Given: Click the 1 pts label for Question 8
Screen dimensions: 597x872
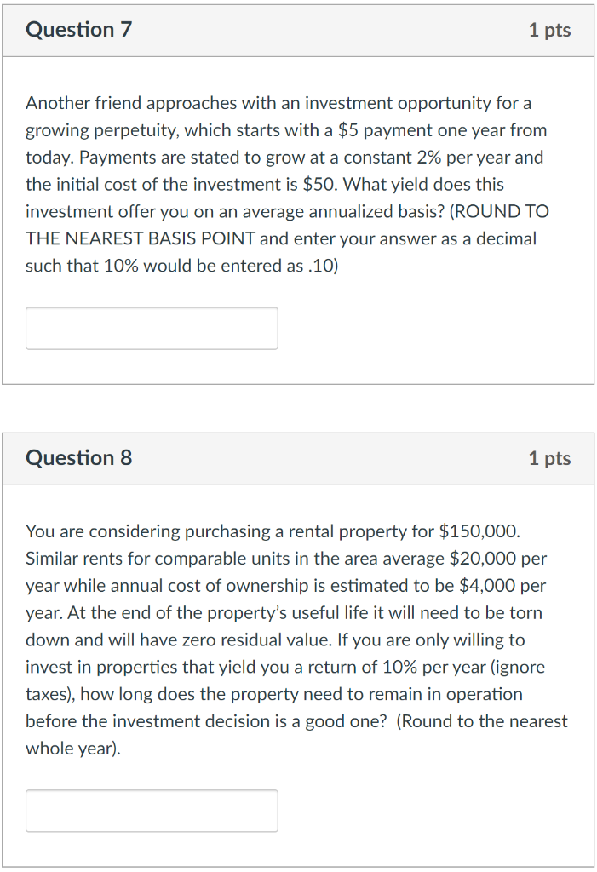Looking at the screenshot, I should [549, 458].
